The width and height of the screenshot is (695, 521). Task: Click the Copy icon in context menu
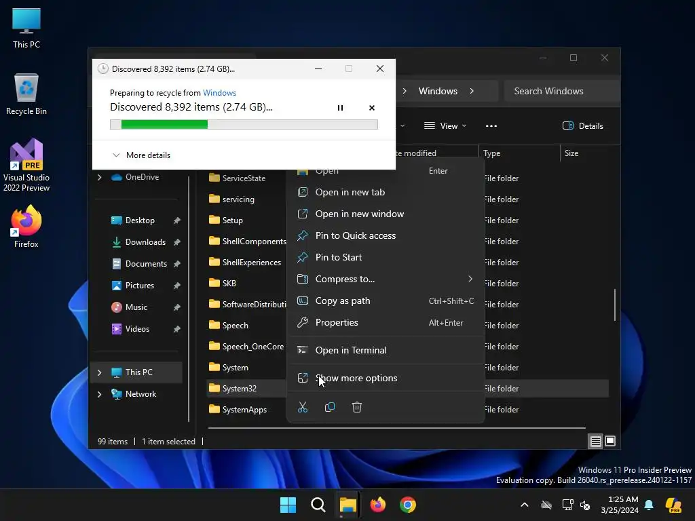[330, 407]
